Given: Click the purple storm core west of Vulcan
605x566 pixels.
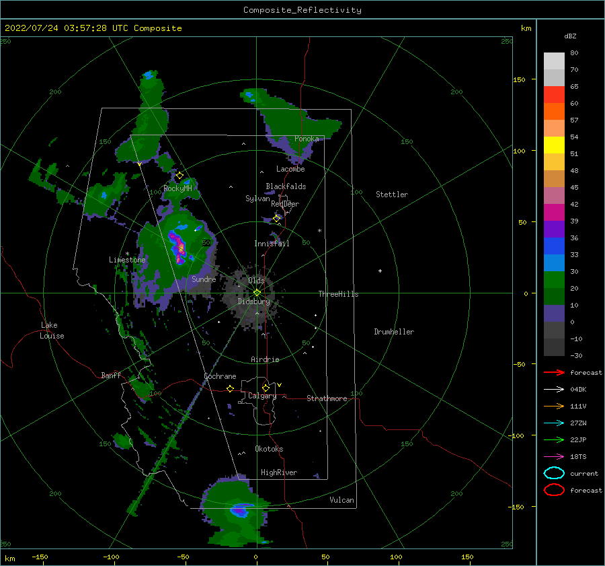Looking at the screenshot, I should pyautogui.click(x=239, y=511).
